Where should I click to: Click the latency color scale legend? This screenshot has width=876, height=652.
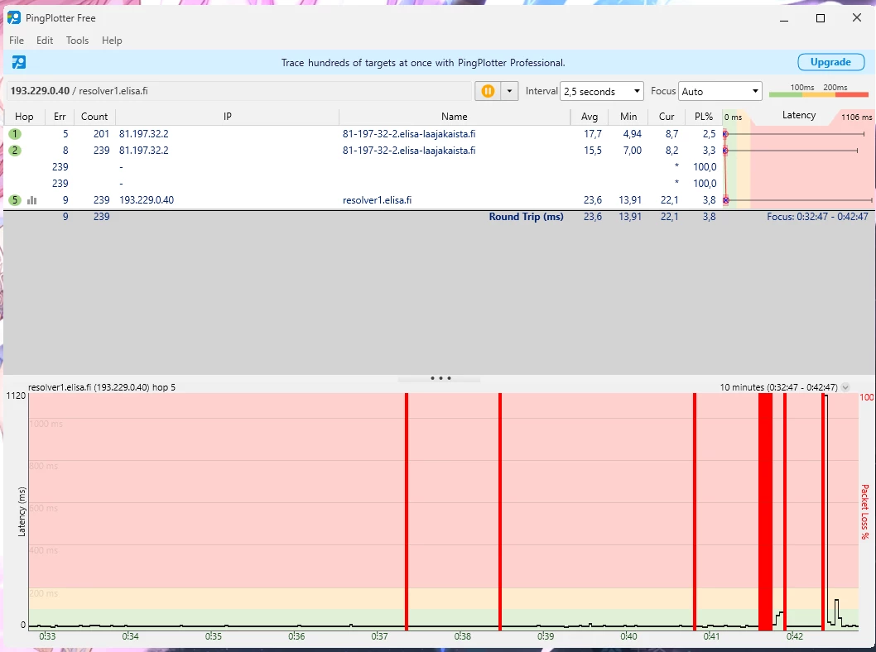click(819, 90)
